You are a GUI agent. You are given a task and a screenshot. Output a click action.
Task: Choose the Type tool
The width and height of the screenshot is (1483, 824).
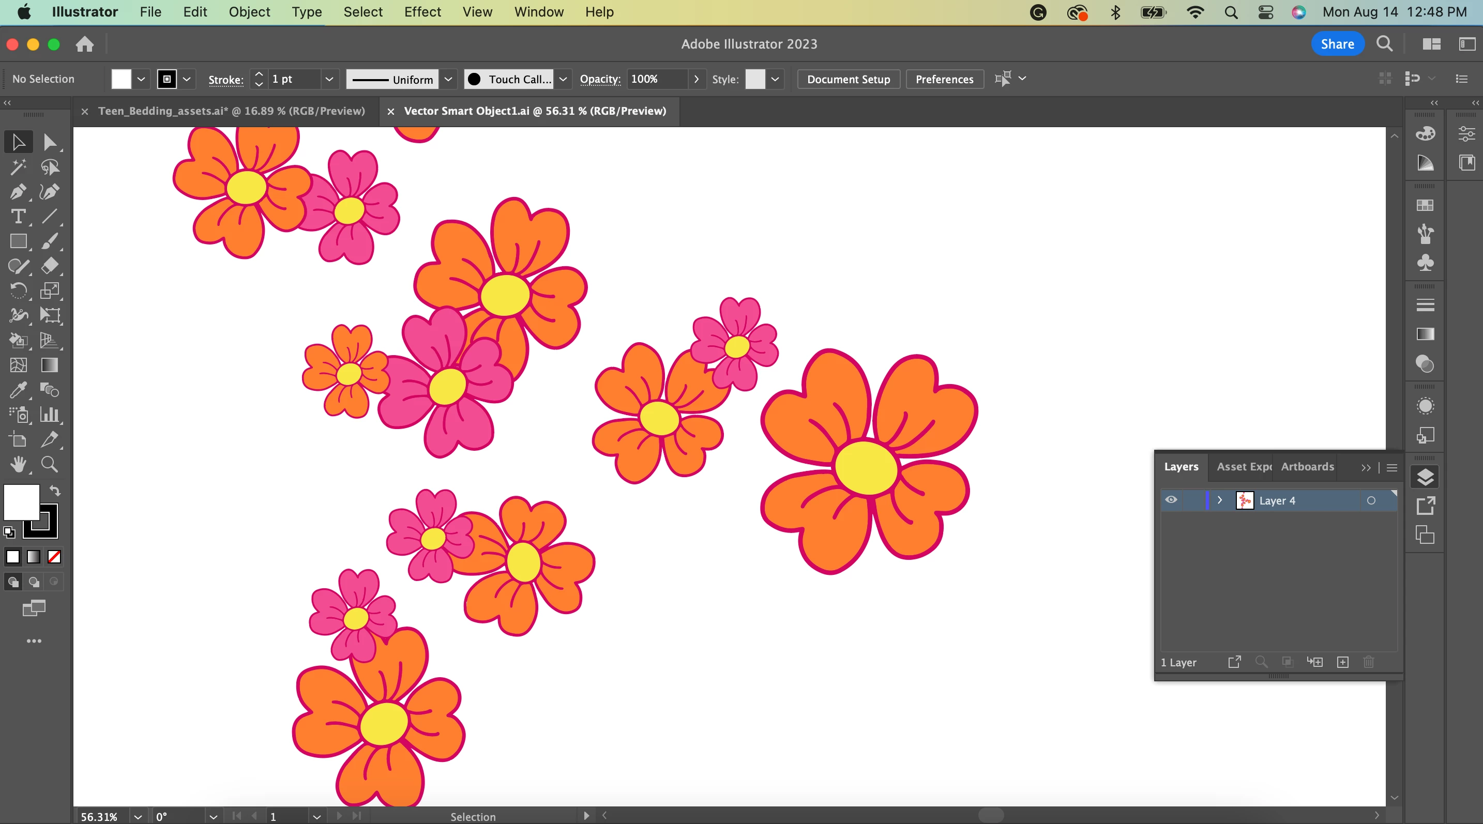pyautogui.click(x=18, y=217)
